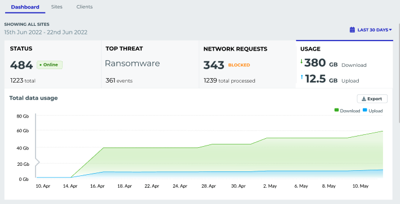Image resolution: width=400 pixels, height=204 pixels.
Task: Click the 361 events text
Action: tap(119, 81)
